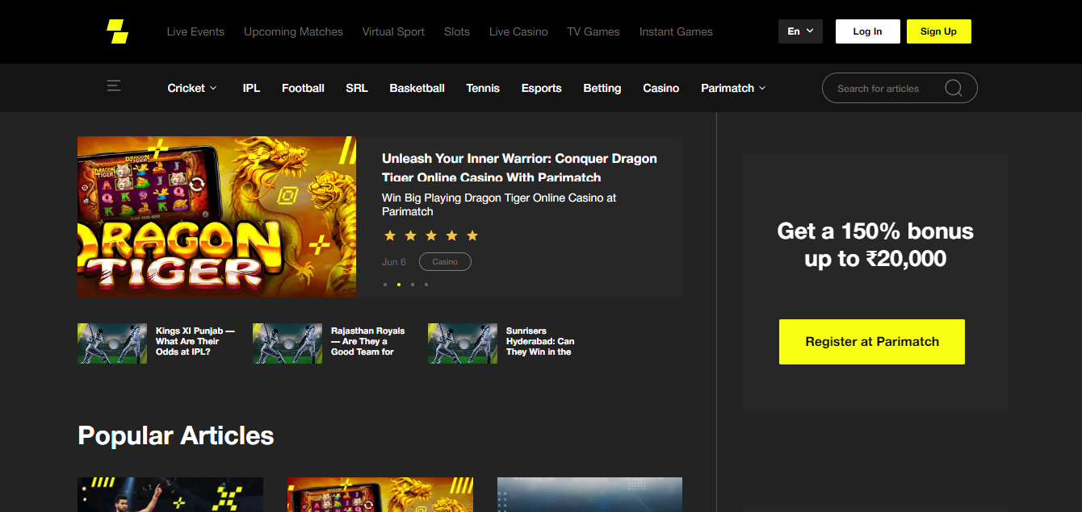Select IPL category
The height and width of the screenshot is (512, 1082).
coord(251,88)
